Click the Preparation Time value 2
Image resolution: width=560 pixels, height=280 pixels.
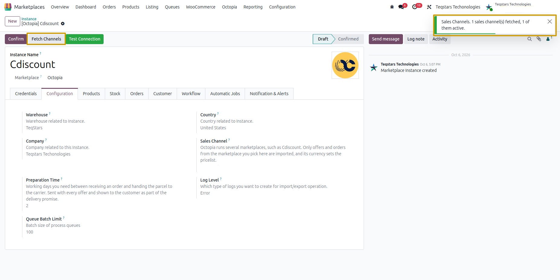tap(27, 206)
